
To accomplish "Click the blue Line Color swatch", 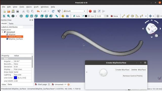I will pos(15,78).
